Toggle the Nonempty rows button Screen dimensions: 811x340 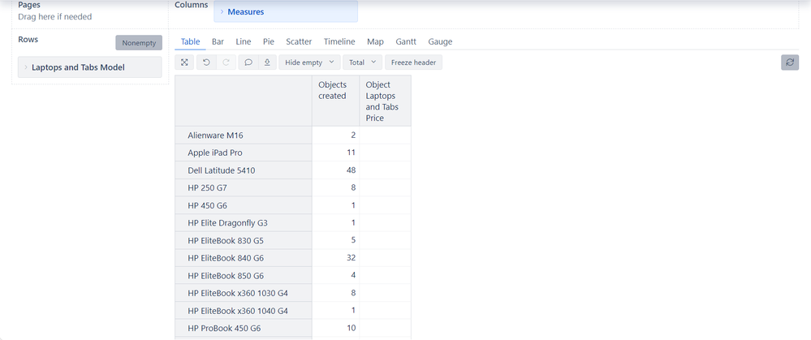pos(139,43)
